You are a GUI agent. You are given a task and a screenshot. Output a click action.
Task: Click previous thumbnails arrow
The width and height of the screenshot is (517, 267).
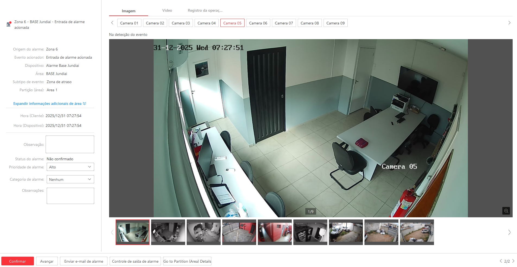tap(112, 232)
